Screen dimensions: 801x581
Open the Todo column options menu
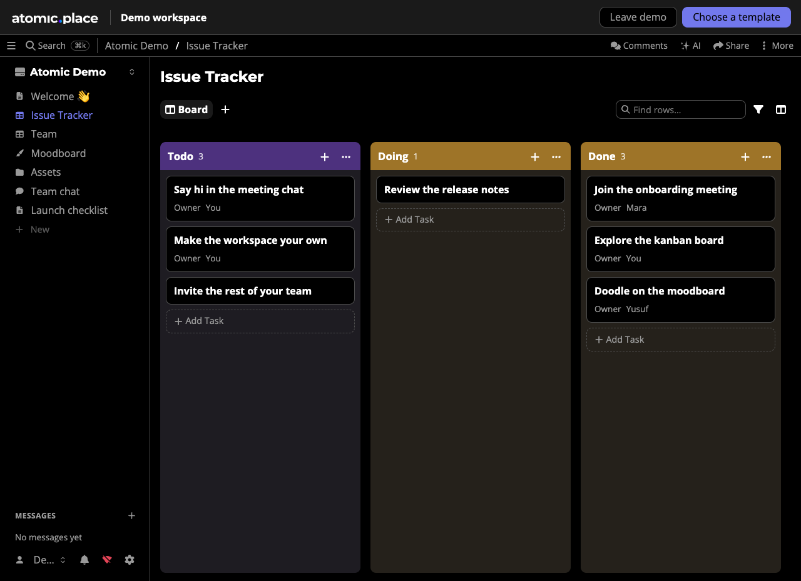tap(346, 157)
